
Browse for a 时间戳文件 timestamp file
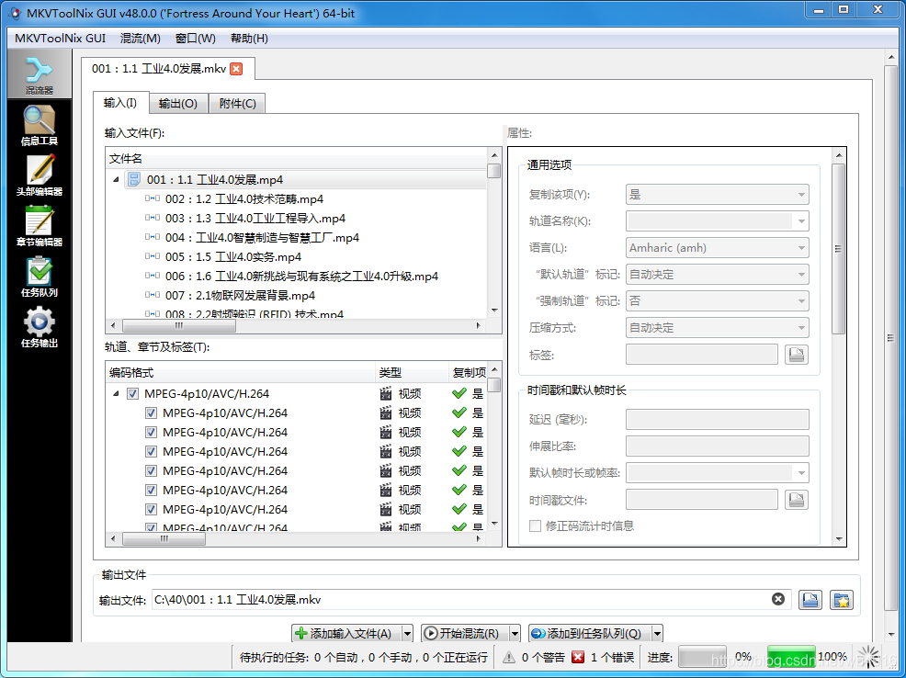click(x=797, y=500)
